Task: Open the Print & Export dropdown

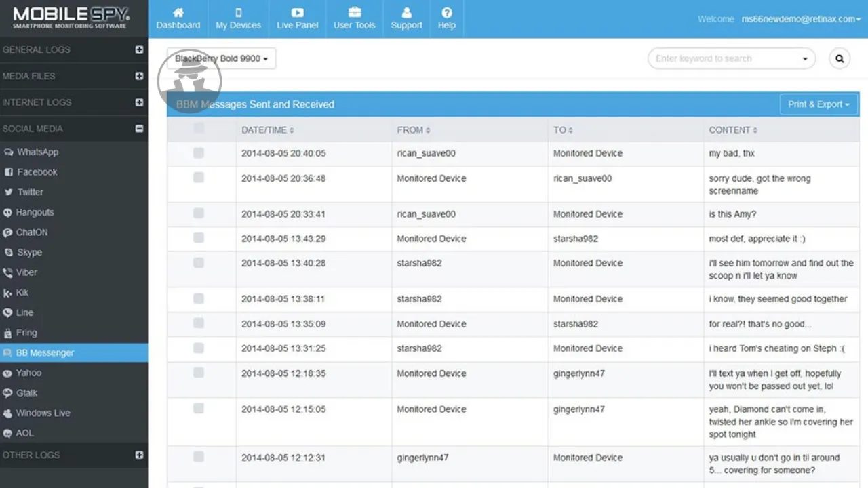Action: tap(819, 104)
